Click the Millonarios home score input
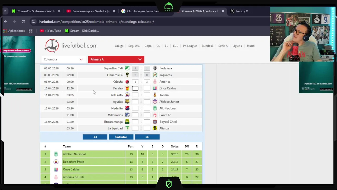This screenshot has height=190, width=337. pyautogui.click(x=135, y=115)
